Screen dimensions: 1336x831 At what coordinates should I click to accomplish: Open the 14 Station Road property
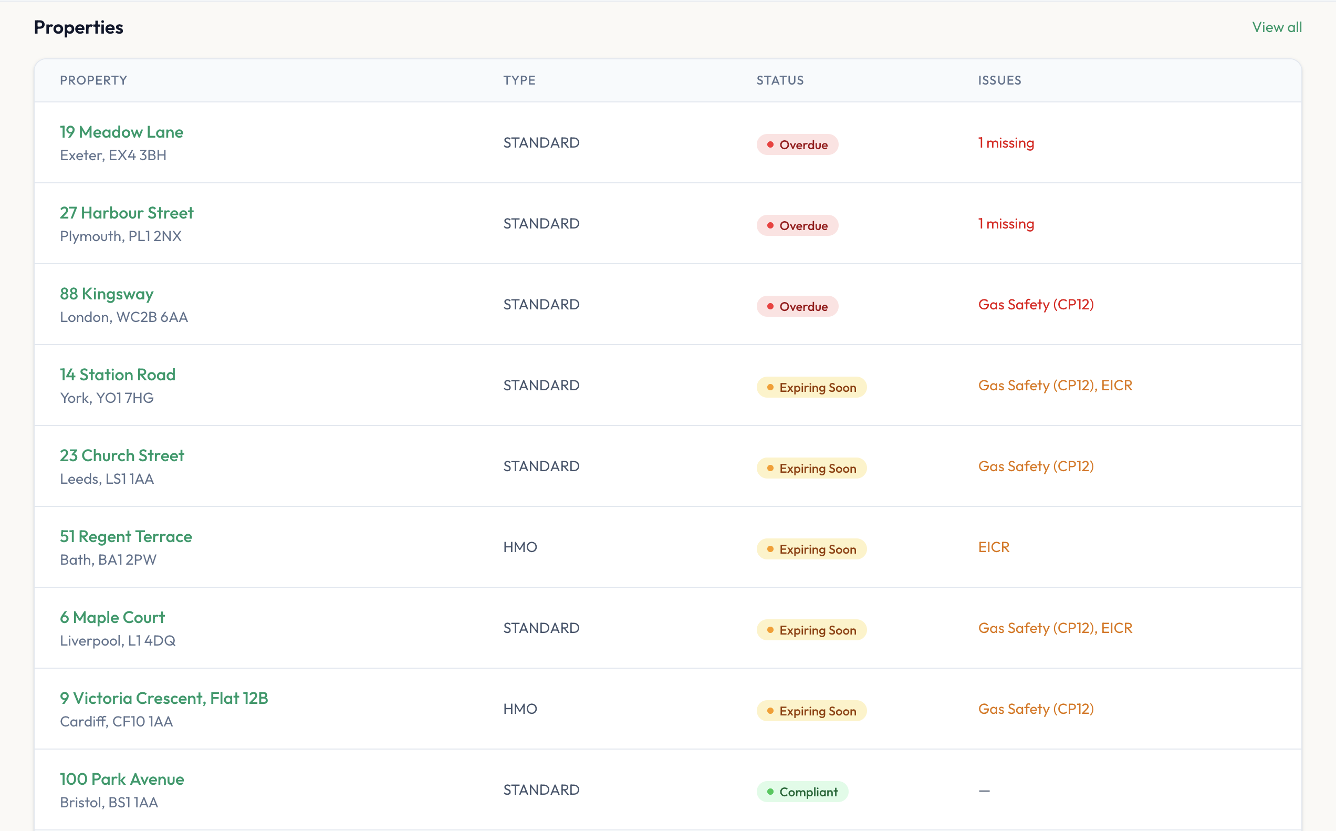click(118, 375)
